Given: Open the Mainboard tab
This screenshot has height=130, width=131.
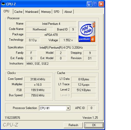Looking at the screenshot, I should [32, 12].
